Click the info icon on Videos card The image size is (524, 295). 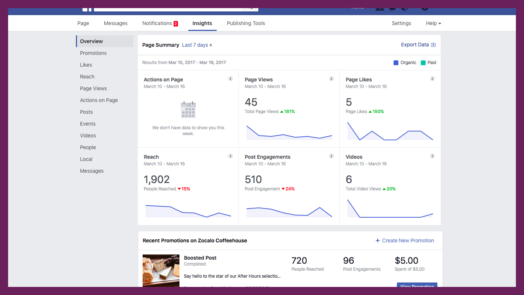[432, 156]
